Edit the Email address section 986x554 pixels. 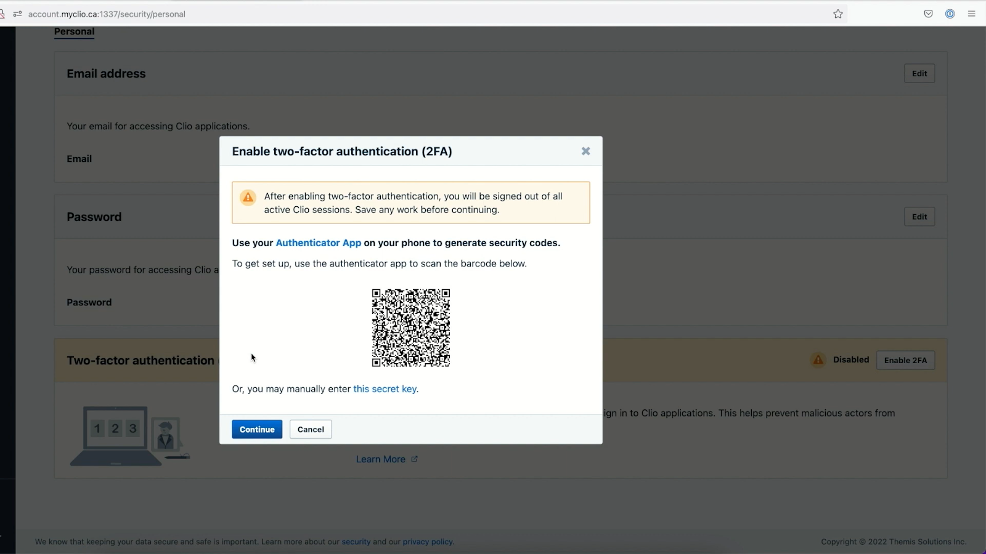(x=919, y=73)
